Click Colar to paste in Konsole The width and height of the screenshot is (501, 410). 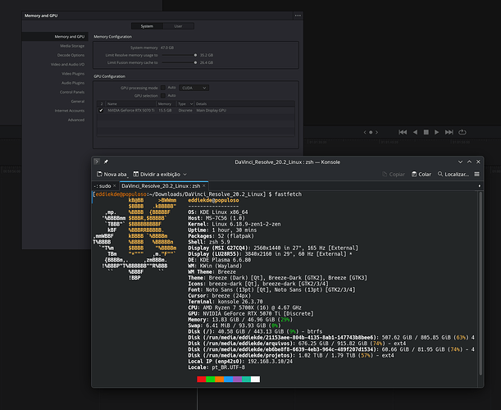click(421, 174)
